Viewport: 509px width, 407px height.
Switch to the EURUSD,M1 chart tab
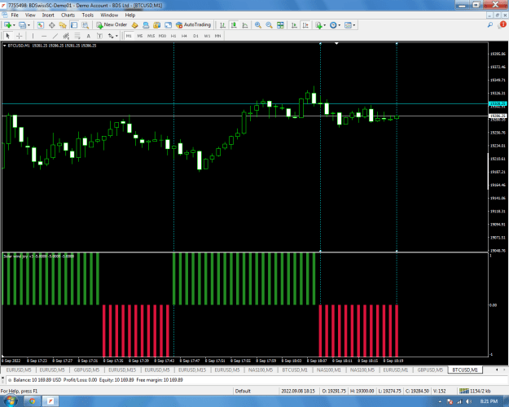[x=395, y=370]
